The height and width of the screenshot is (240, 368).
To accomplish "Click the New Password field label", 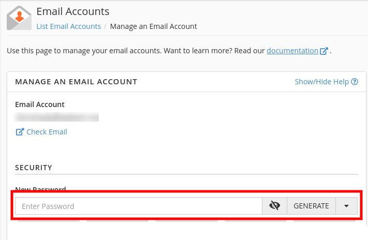I will click(40, 189).
